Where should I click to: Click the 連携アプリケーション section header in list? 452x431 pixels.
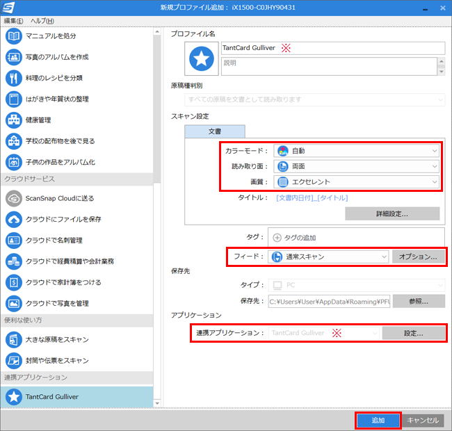[76, 377]
